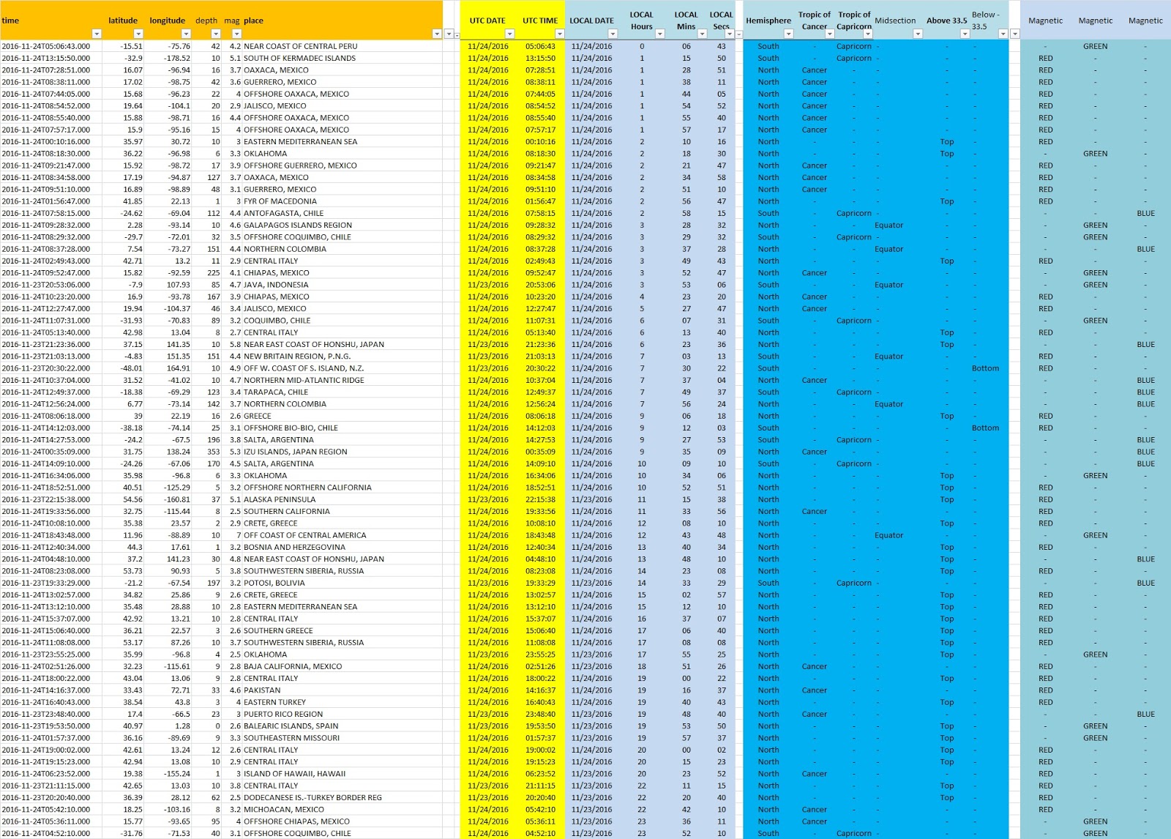Screen dimensions: 1171x839
Task: Select the "latitude" header cell
Action: pos(123,20)
